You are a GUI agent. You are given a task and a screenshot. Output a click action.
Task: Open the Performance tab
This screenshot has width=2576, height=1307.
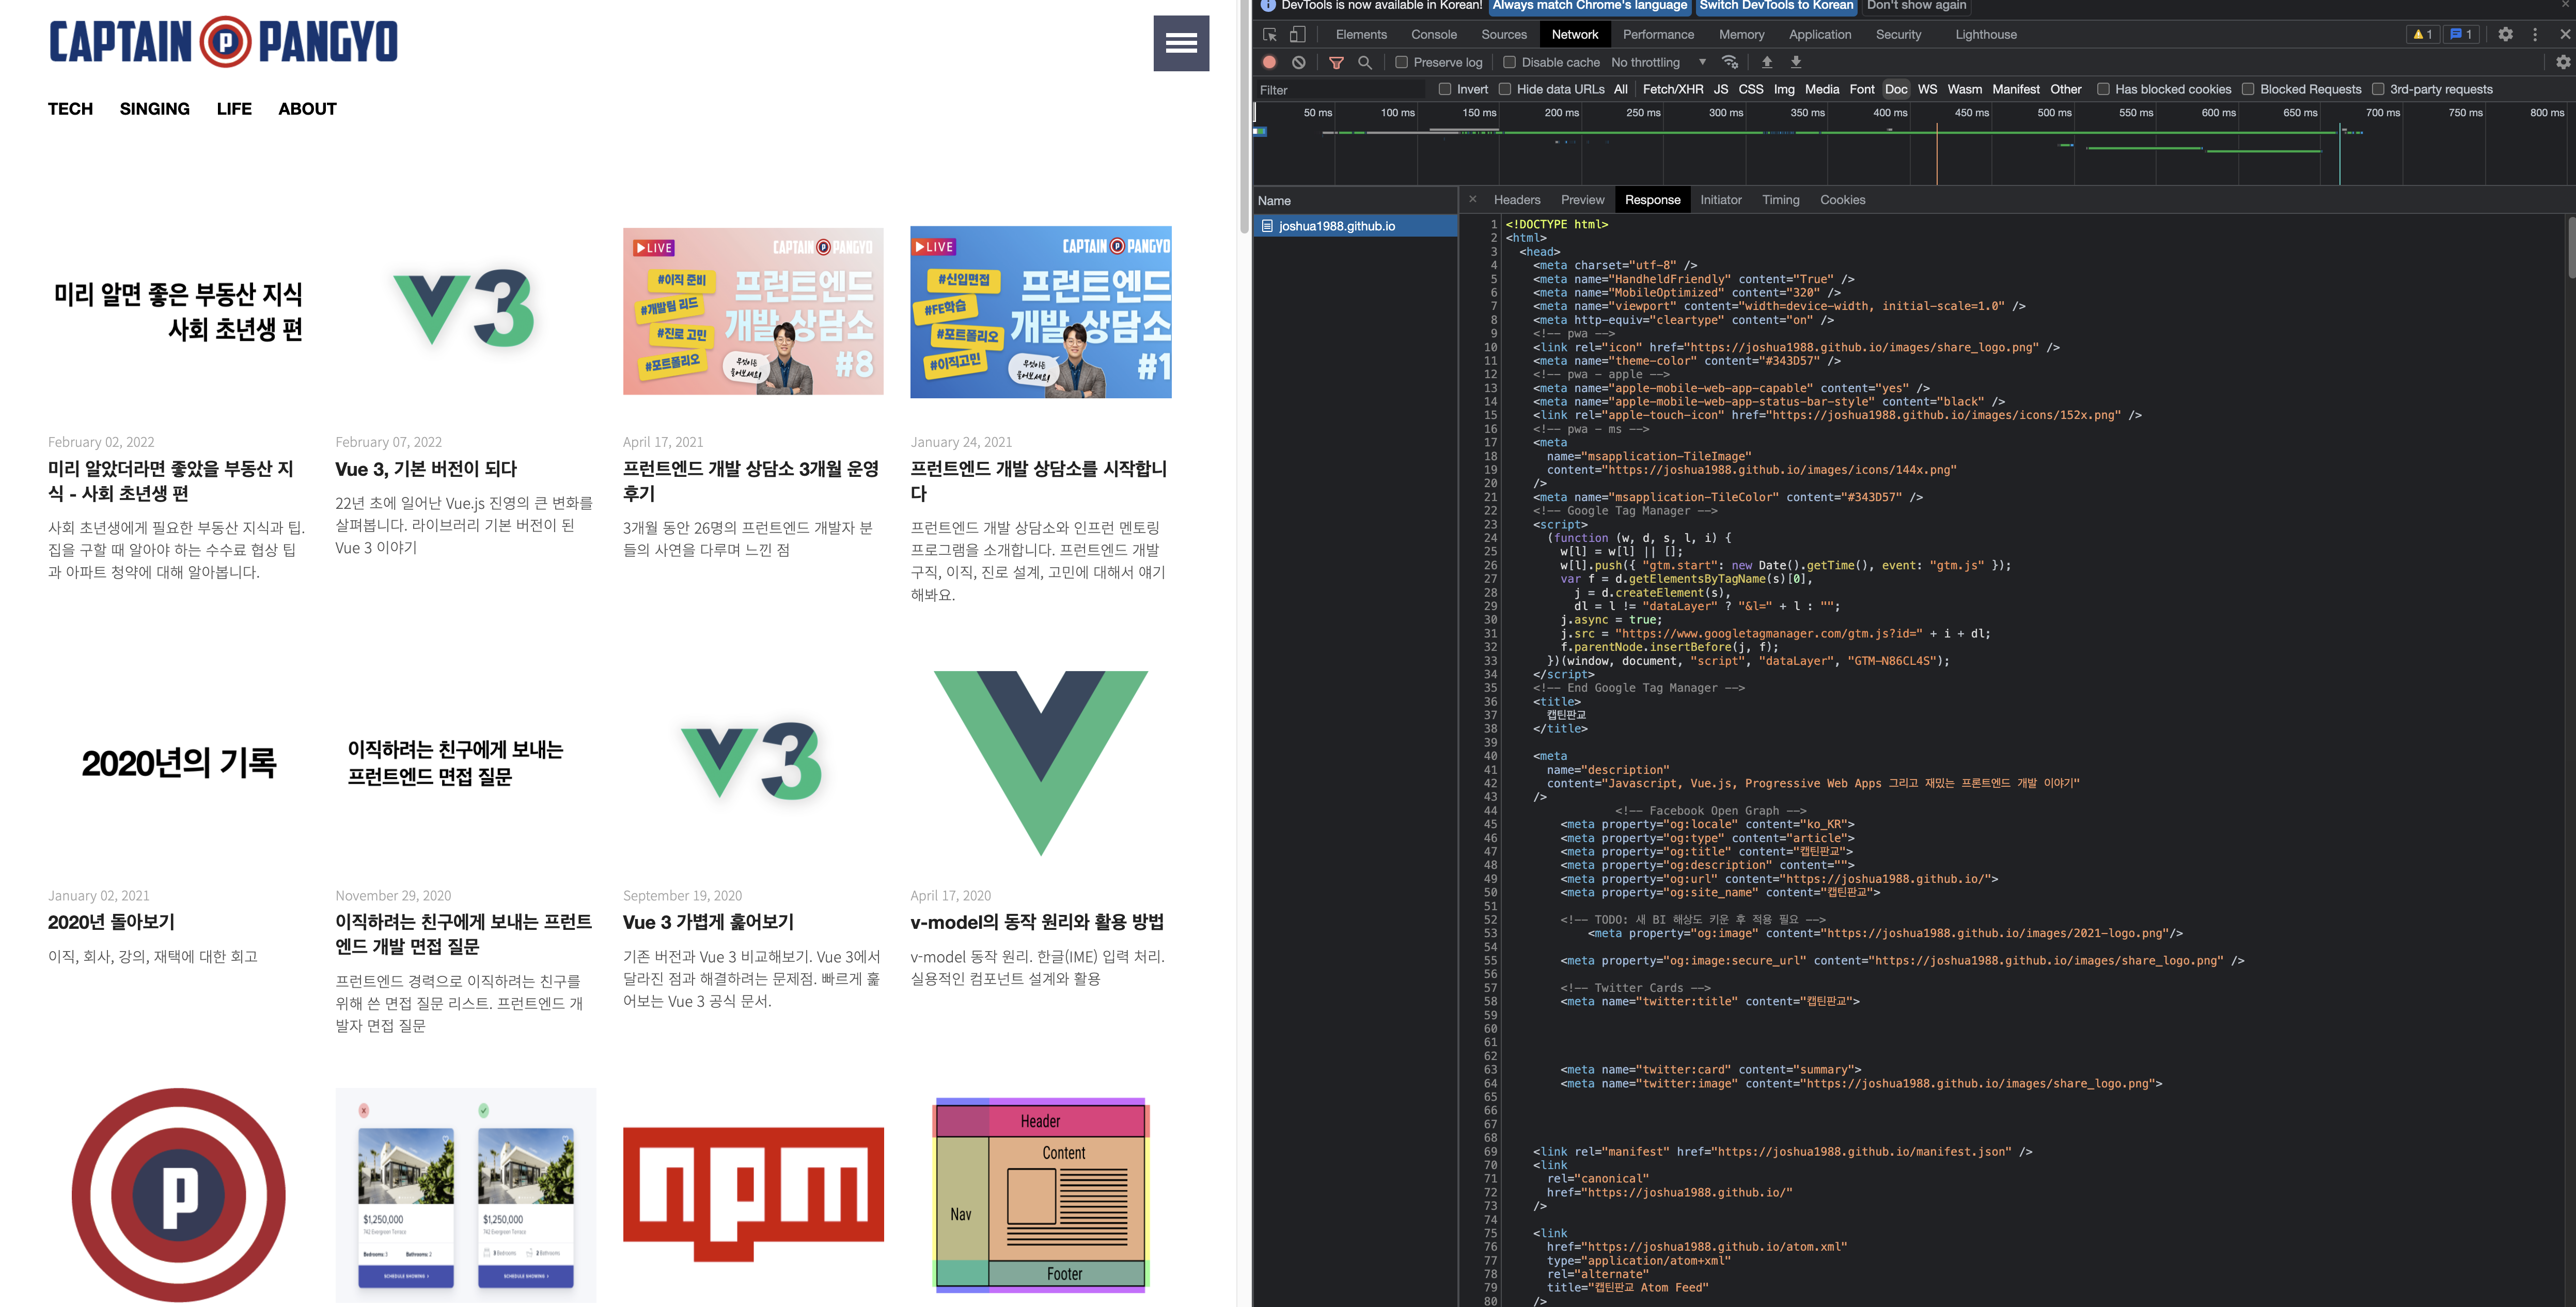[x=1658, y=34]
